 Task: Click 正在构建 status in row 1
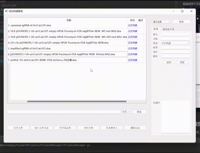point(133,25)
